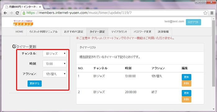
Task: Open パスワード変更 nav item
Action: (143, 32)
